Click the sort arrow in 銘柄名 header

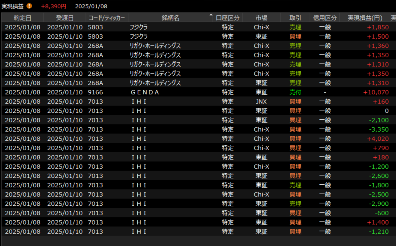point(211,15)
